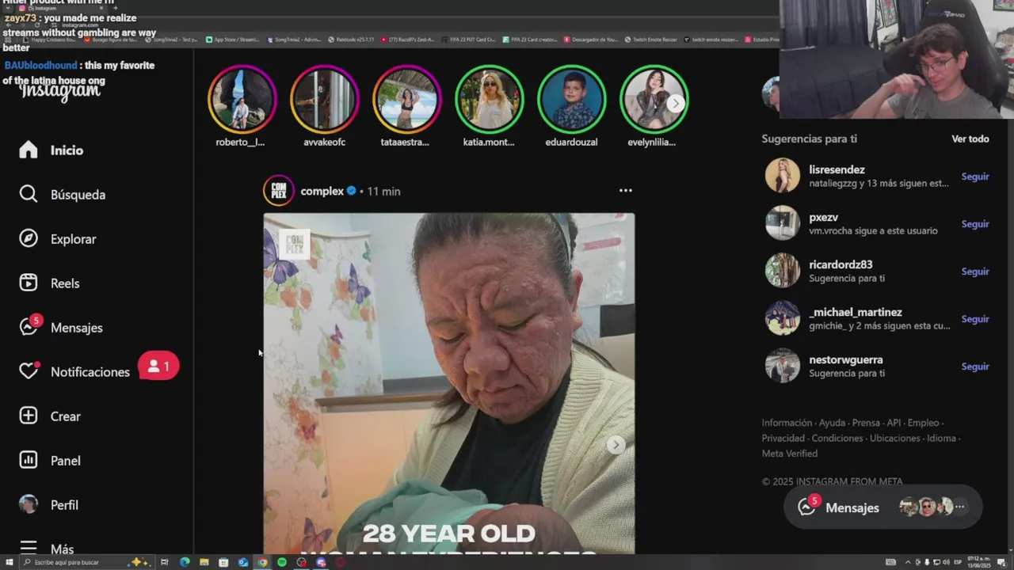Click the Instagram logo
The height and width of the screenshot is (570, 1014).
click(x=60, y=90)
